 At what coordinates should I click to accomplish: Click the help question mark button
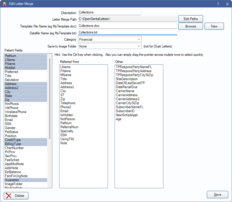coord(218,4)
